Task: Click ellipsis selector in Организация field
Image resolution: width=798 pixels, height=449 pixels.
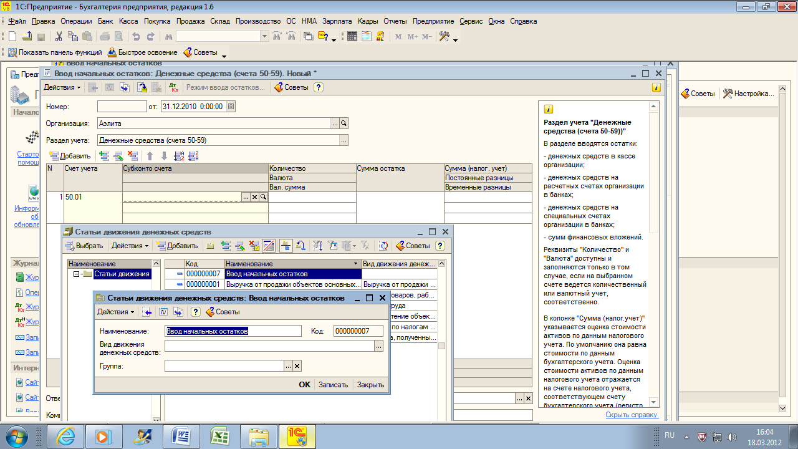Action: 335,123
